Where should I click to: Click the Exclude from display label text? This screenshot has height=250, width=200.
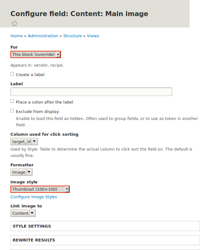37,112
